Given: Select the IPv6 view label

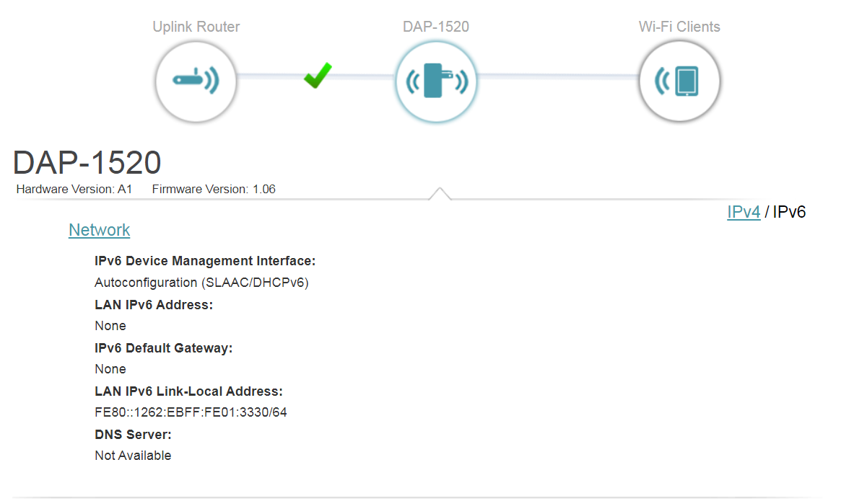Looking at the screenshot, I should (x=789, y=212).
